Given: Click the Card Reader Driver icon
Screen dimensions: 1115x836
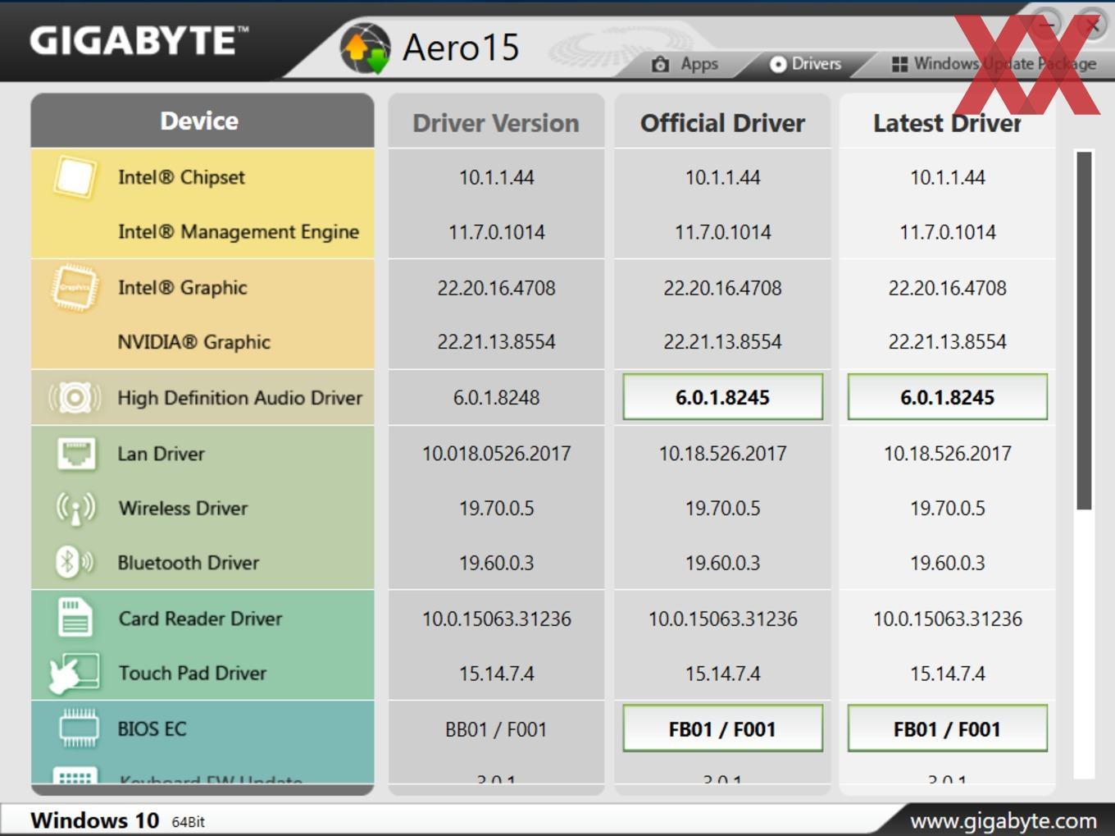Looking at the screenshot, I should click(x=75, y=618).
